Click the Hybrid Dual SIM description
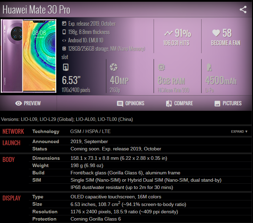Screen dimensions: 253x223 (x=146, y=180)
